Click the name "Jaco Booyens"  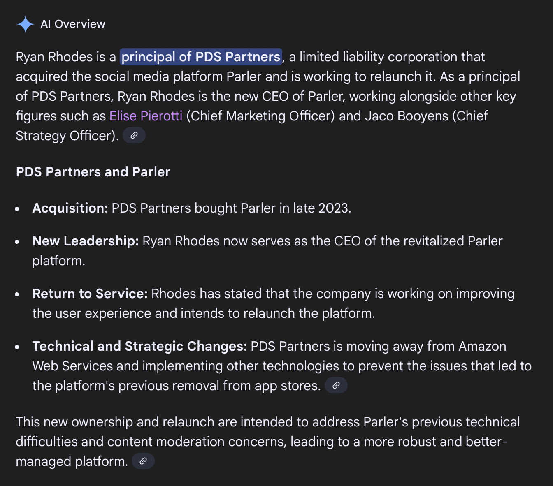click(407, 116)
